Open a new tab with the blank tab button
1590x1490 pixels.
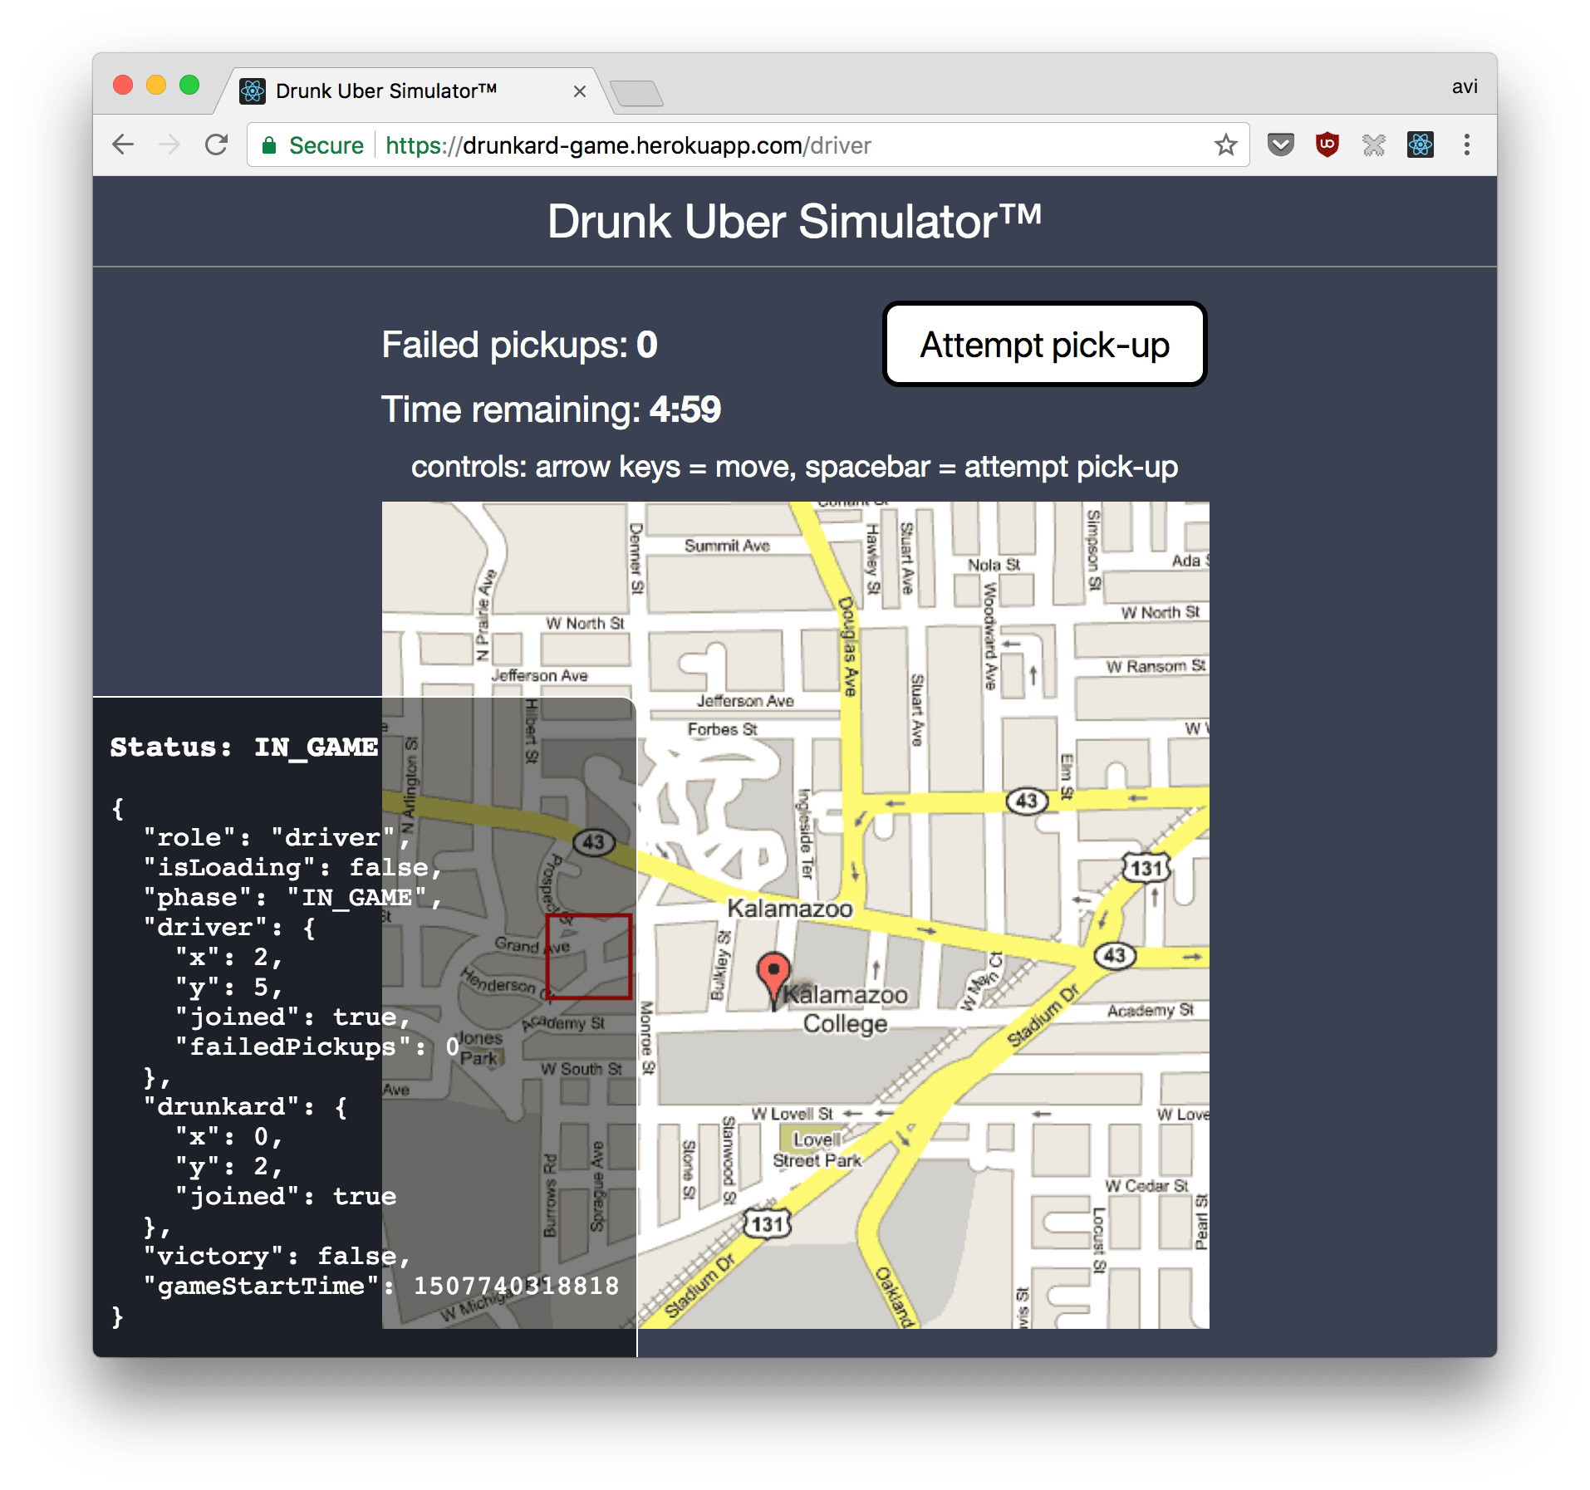tap(637, 93)
